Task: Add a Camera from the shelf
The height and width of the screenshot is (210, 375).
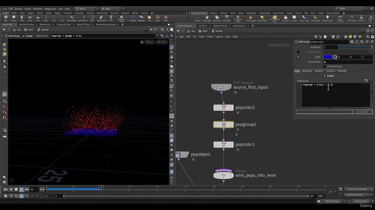Action: click(x=197, y=18)
